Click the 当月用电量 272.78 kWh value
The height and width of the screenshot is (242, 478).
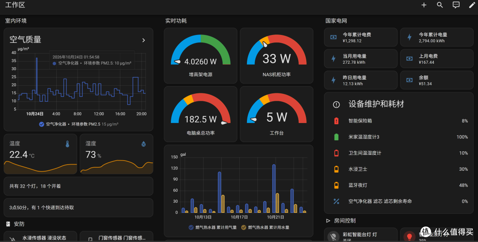pos(354,62)
